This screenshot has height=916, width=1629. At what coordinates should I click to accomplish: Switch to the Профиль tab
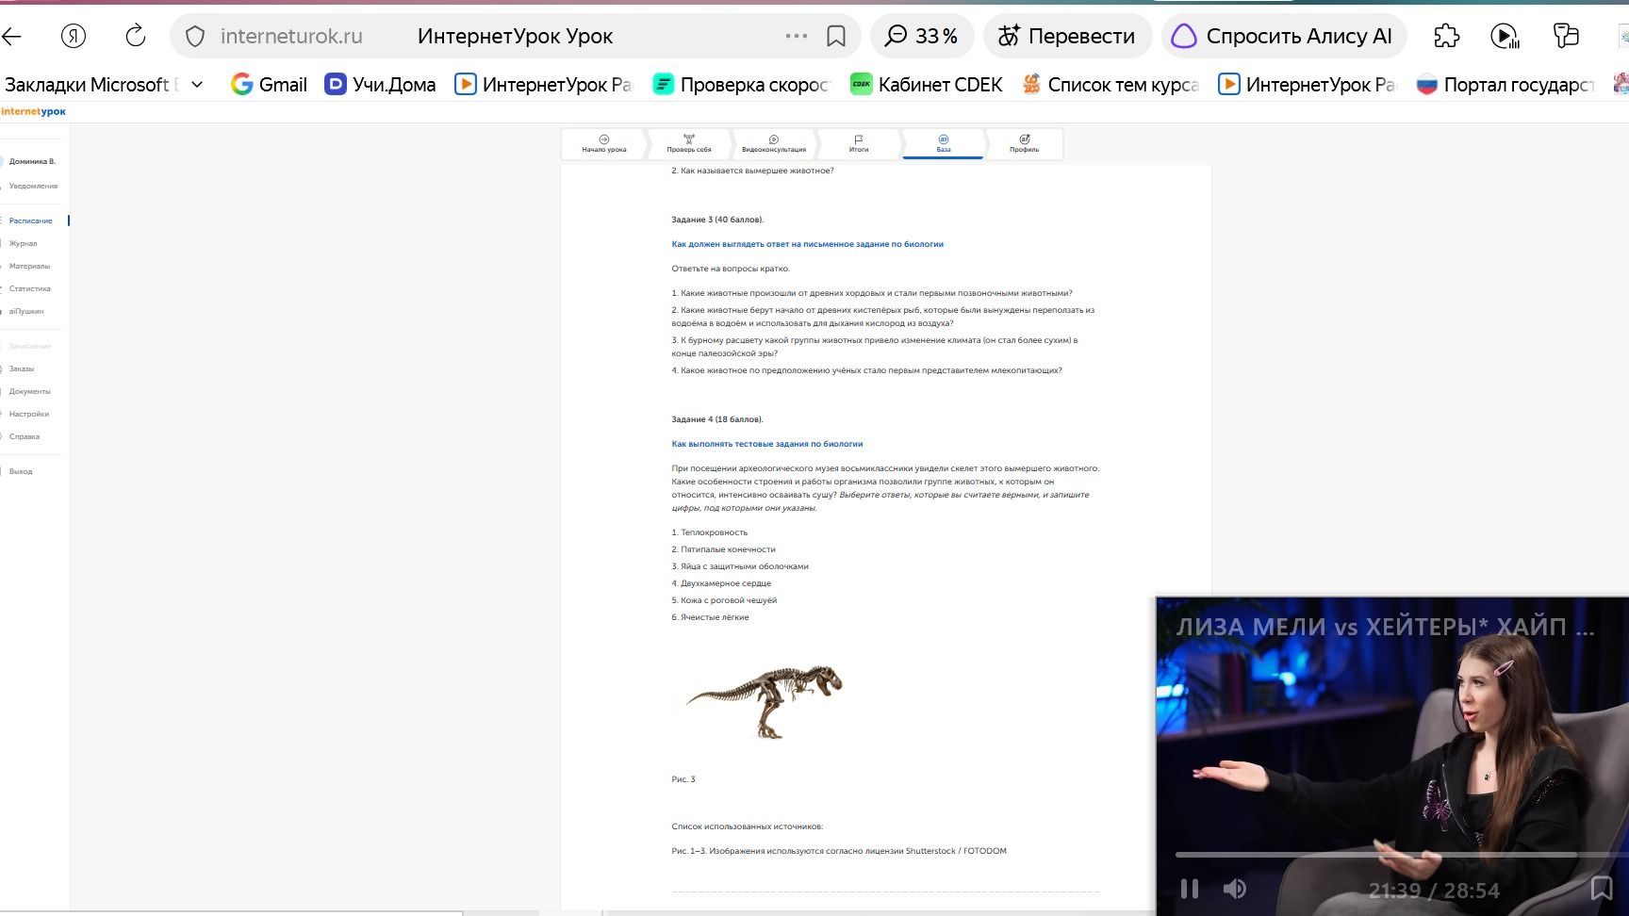pyautogui.click(x=1025, y=144)
